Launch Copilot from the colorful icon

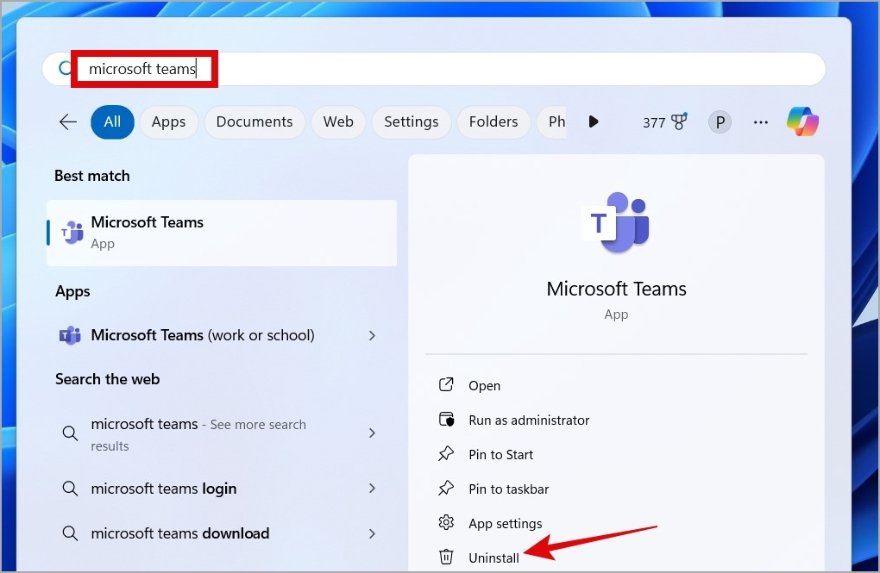[x=802, y=121]
